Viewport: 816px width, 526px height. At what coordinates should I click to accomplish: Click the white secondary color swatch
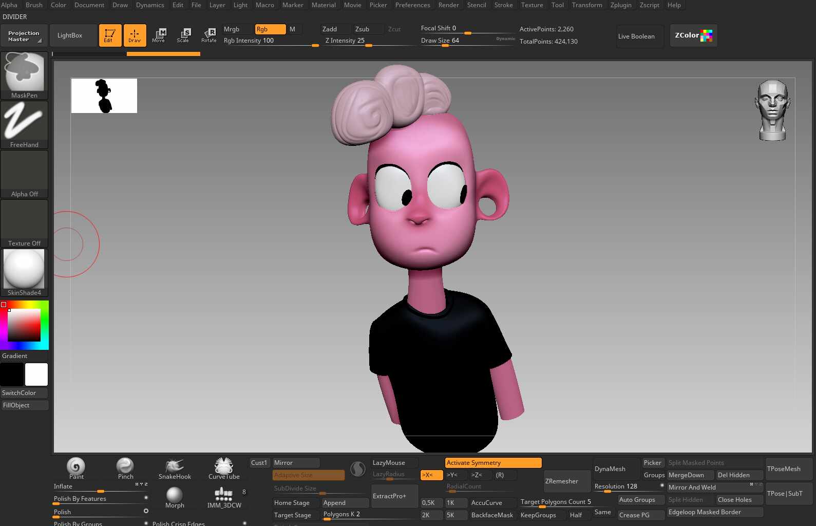(36, 374)
